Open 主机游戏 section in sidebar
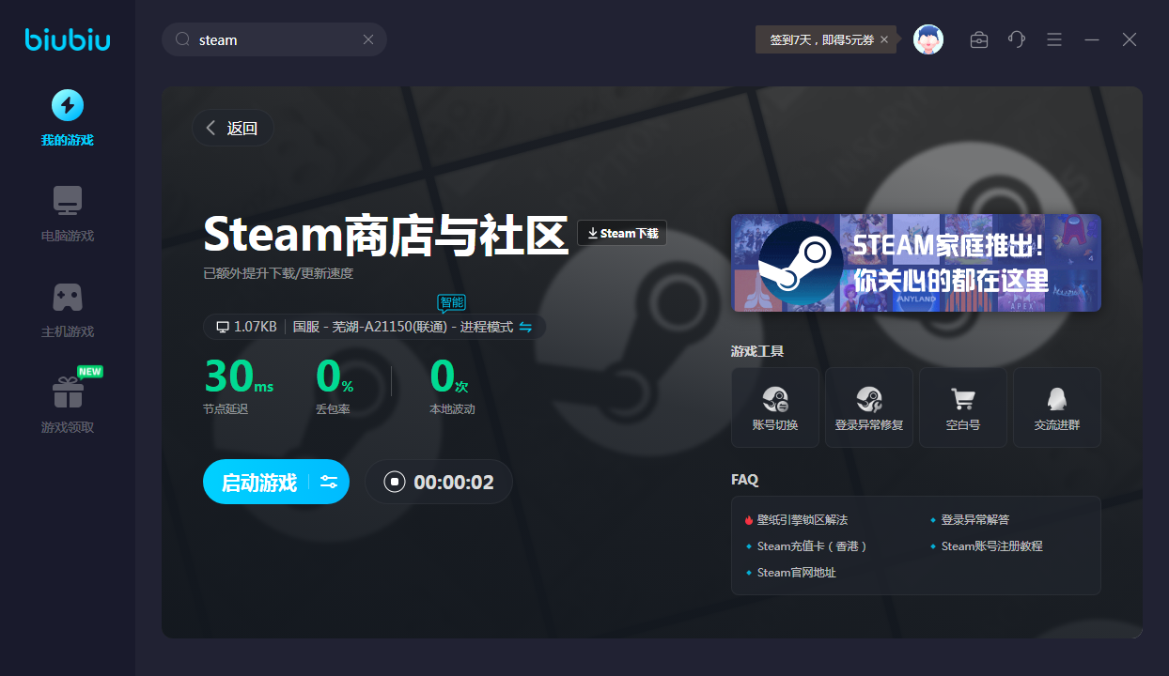Screen dimensions: 1169x676 pyautogui.click(x=68, y=310)
